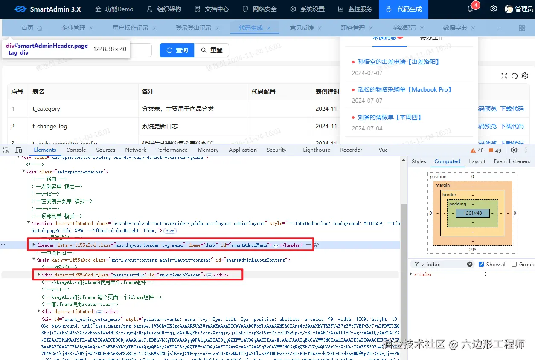
Task: Click the 49 issues indicator in DevTools
Action: (494, 150)
